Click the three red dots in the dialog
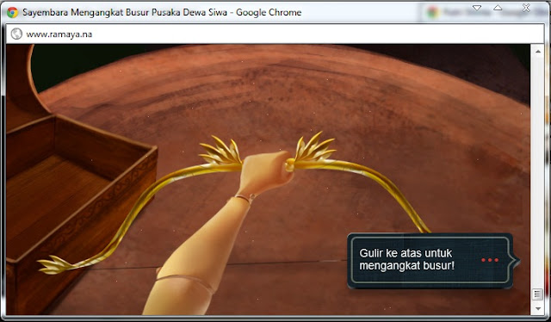Image resolution: width=551 pixels, height=322 pixels. click(490, 260)
